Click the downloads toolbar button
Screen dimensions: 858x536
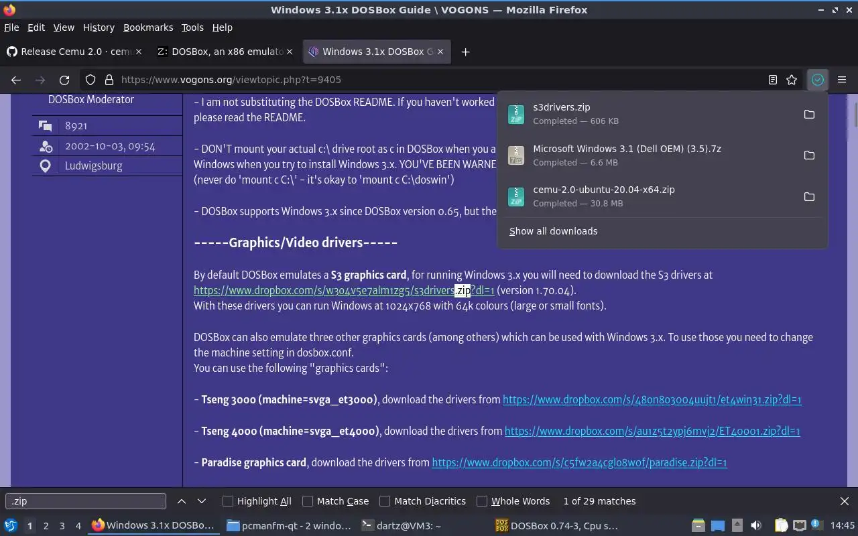click(x=817, y=80)
